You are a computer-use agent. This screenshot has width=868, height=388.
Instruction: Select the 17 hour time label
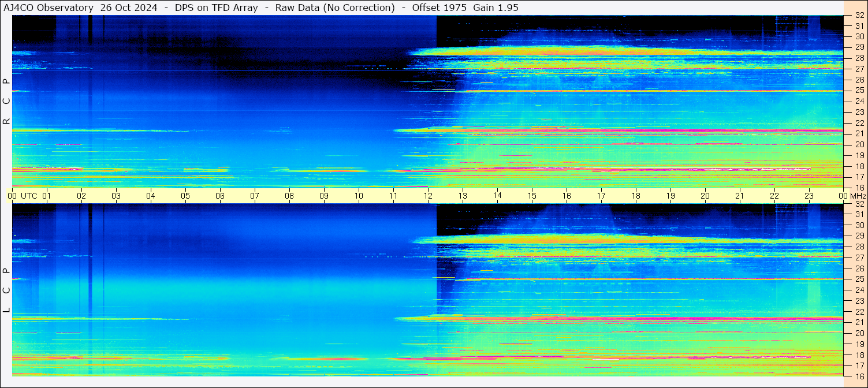coord(601,196)
